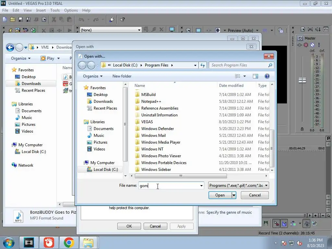
Task: Open the Preview (Auto) quality dropdown
Action: click(x=257, y=30)
